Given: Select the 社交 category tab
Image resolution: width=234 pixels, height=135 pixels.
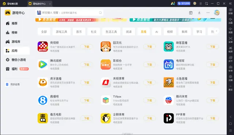Looking at the screenshot, I should pos(94,32).
